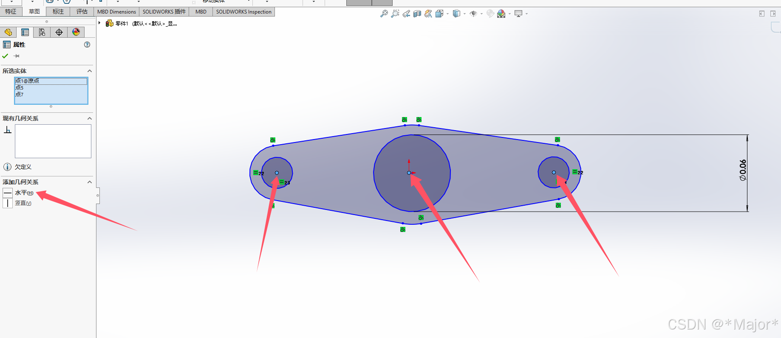This screenshot has height=338, width=781.
Task: Confirm with the green checkmark
Action: pos(5,56)
